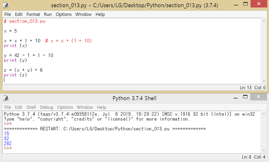This screenshot has width=269, height=162.
Task: Click the Shell scrollbar down arrow
Action: click(264, 150)
